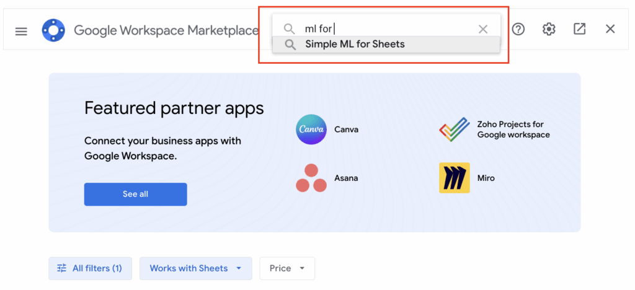Open the hamburger main menu
The width and height of the screenshot is (635, 290).
pos(21,30)
